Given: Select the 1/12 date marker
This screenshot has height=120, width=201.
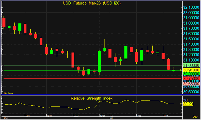Looking at the screenshot, I should click(139, 115).
